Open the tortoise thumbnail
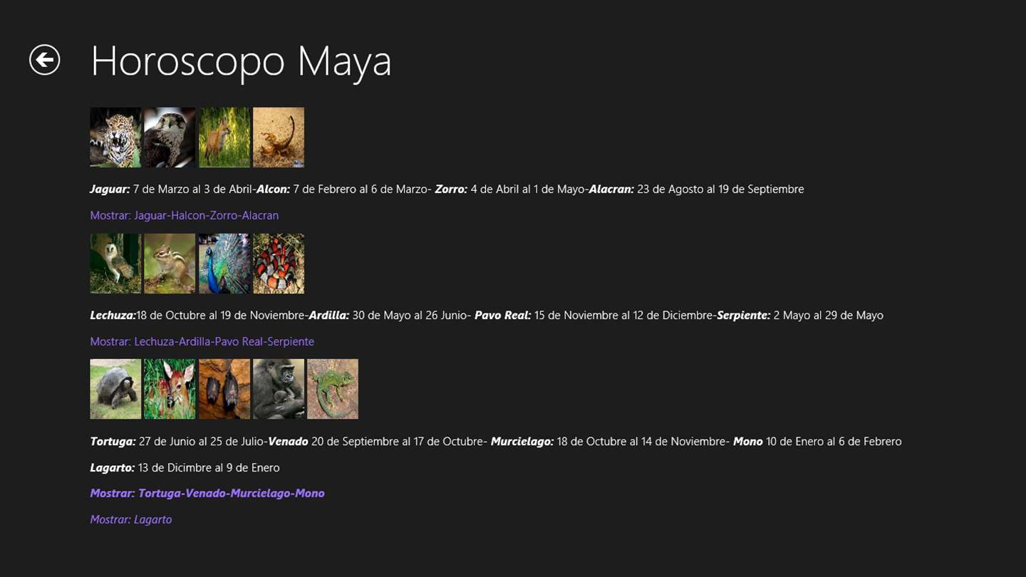 (115, 389)
